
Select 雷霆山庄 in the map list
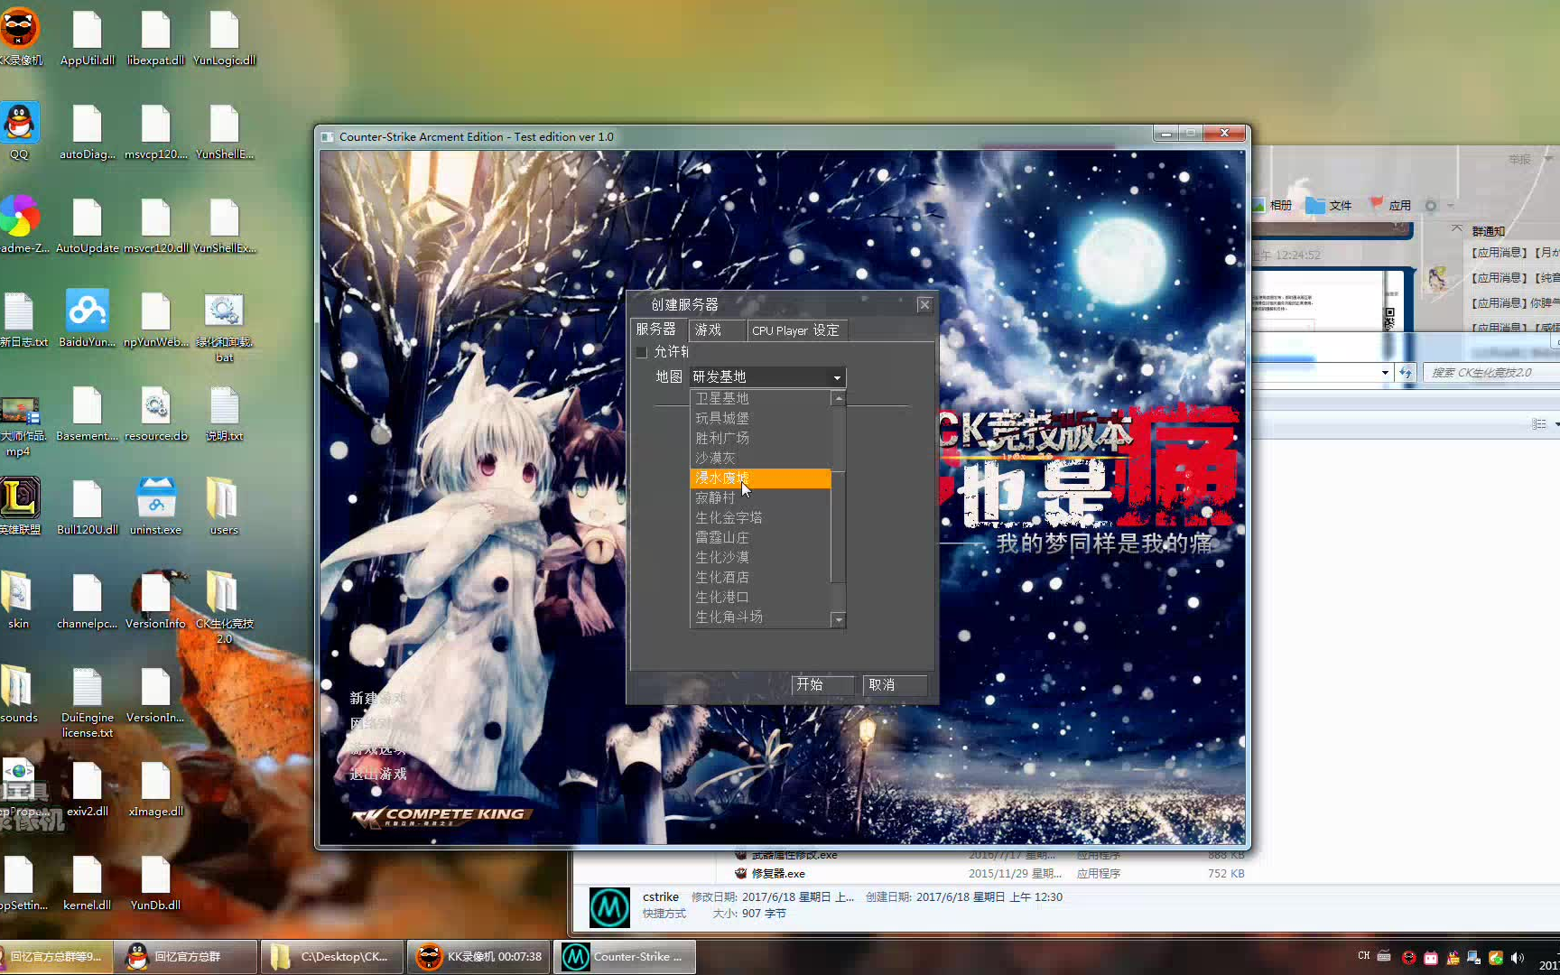(760, 537)
